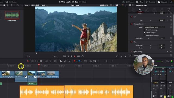This screenshot has height=98, width=174.
Task: Open the Metadata panel button
Action: (150, 2)
